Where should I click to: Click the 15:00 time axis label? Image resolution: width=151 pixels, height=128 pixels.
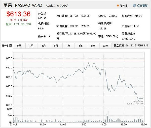124,124
